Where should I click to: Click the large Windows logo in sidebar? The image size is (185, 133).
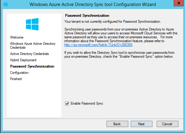[32, 24]
